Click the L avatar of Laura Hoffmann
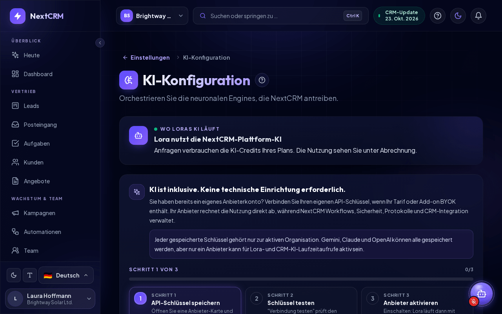This screenshot has height=314, width=502. pos(15,299)
